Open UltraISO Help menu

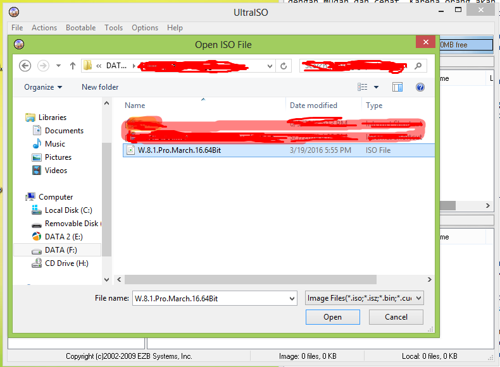tap(175, 28)
